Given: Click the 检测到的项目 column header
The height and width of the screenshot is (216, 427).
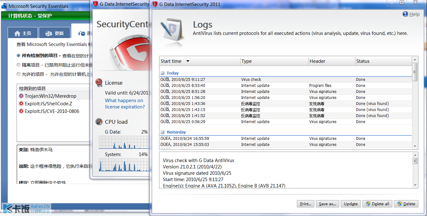Looking at the screenshot, I should pos(53,88).
